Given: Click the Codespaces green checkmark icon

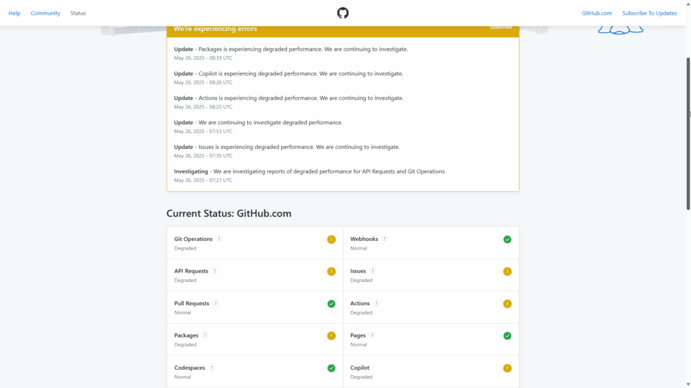Looking at the screenshot, I should (331, 368).
